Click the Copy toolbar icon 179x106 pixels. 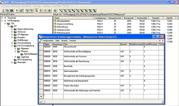coord(8,11)
